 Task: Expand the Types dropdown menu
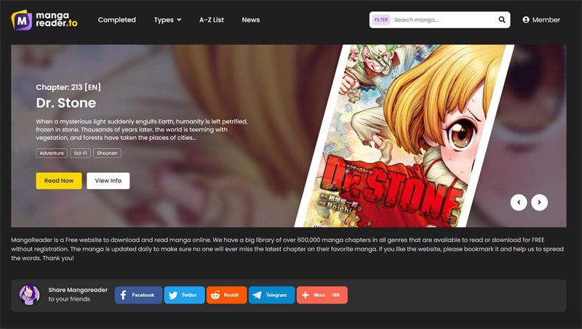click(x=168, y=20)
